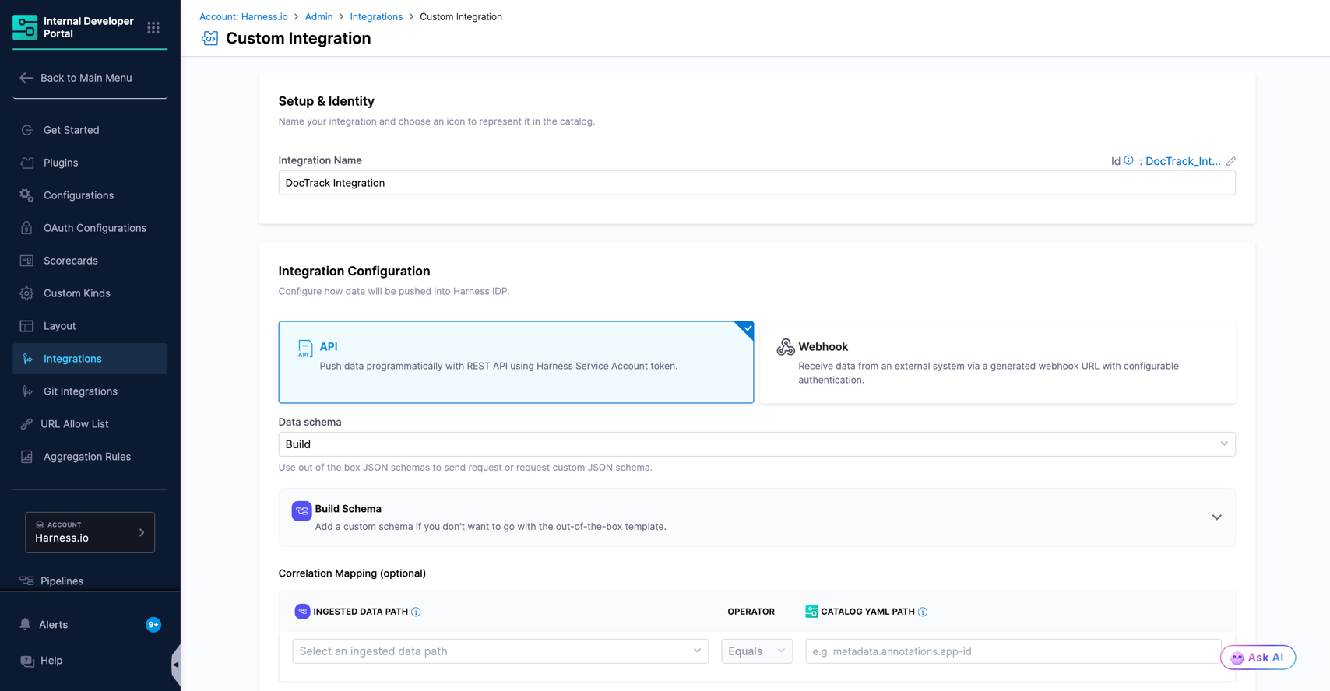This screenshot has height=691, width=1330.
Task: Open Custom Kinds in the sidebar
Action: click(x=90, y=293)
